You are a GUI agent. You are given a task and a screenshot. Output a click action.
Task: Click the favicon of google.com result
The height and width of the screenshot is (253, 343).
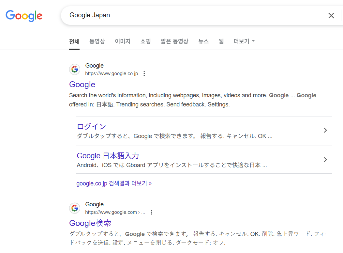pos(75,208)
